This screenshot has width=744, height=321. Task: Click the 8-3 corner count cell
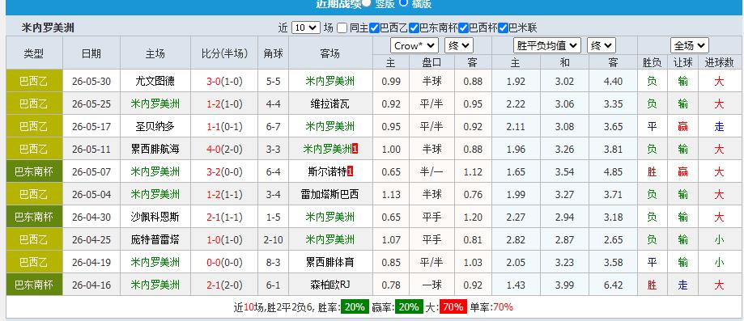click(x=274, y=262)
